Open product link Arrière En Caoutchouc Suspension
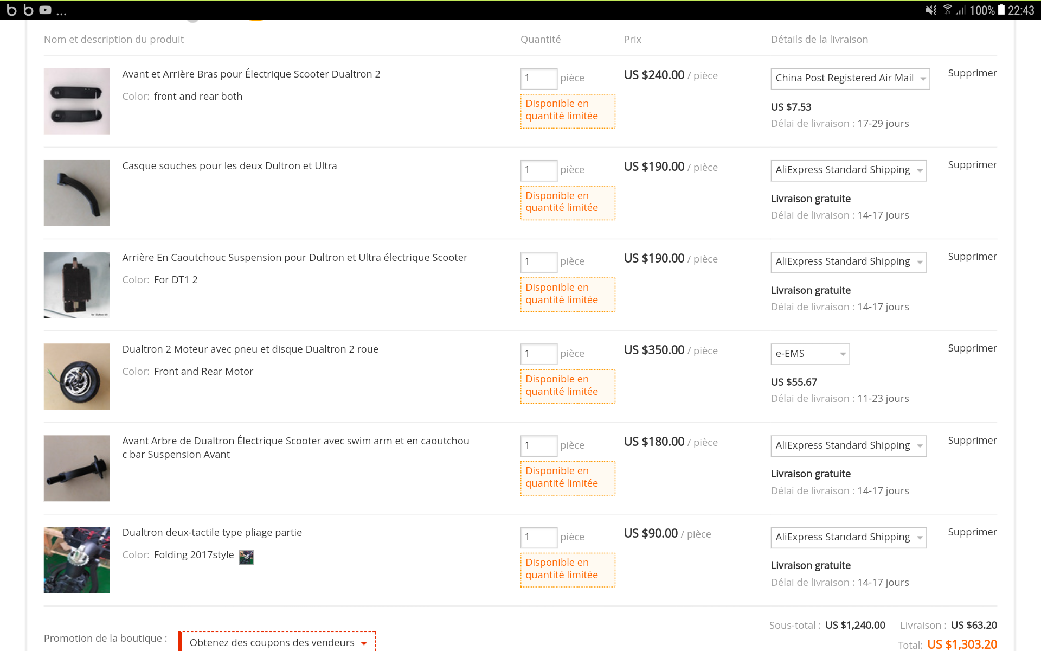1041x651 pixels. (x=294, y=258)
